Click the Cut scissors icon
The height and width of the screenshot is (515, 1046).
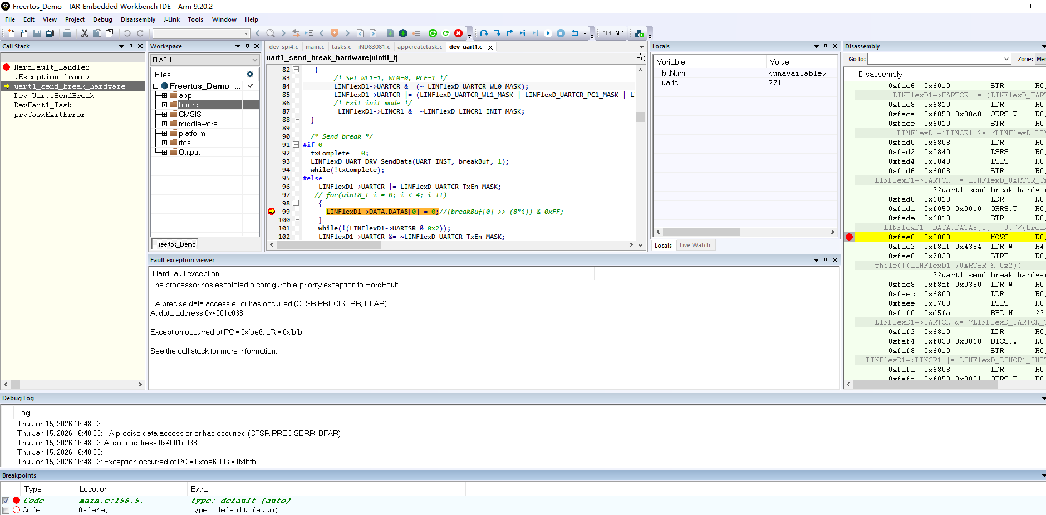click(85, 33)
